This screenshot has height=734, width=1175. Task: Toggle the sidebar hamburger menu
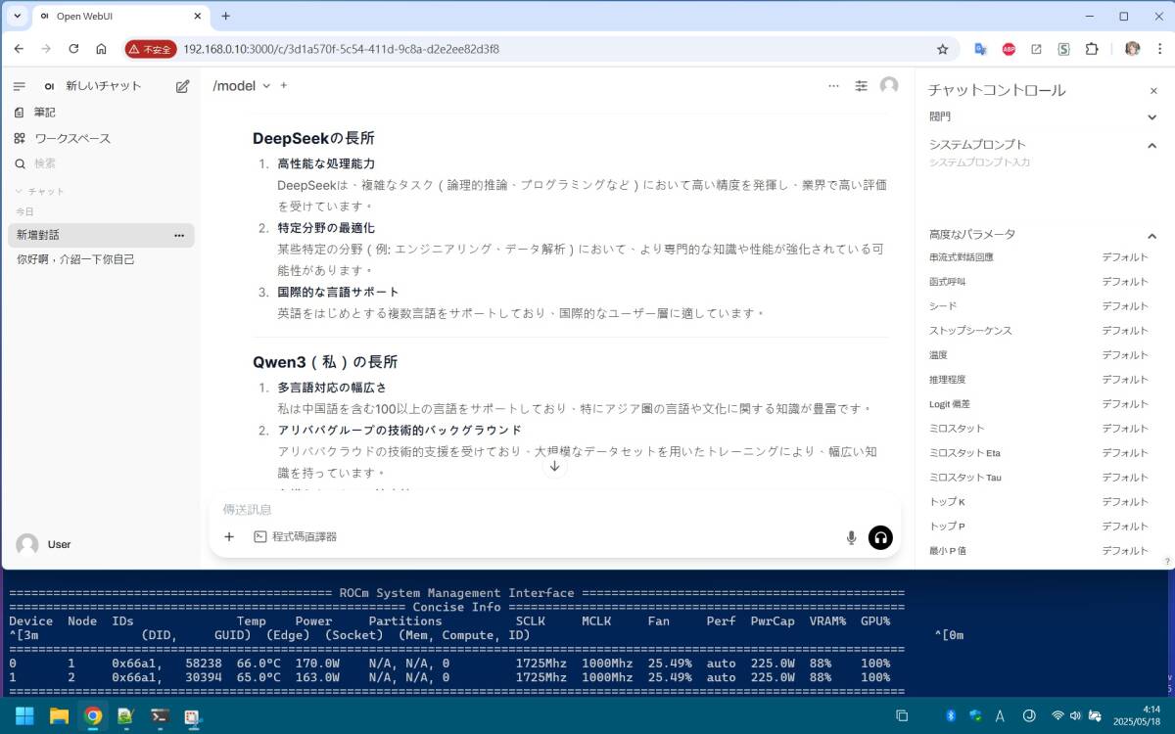pos(20,86)
